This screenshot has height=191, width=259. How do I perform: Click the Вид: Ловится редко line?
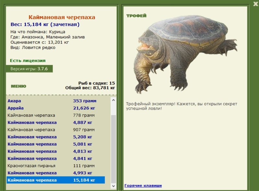(x=33, y=48)
